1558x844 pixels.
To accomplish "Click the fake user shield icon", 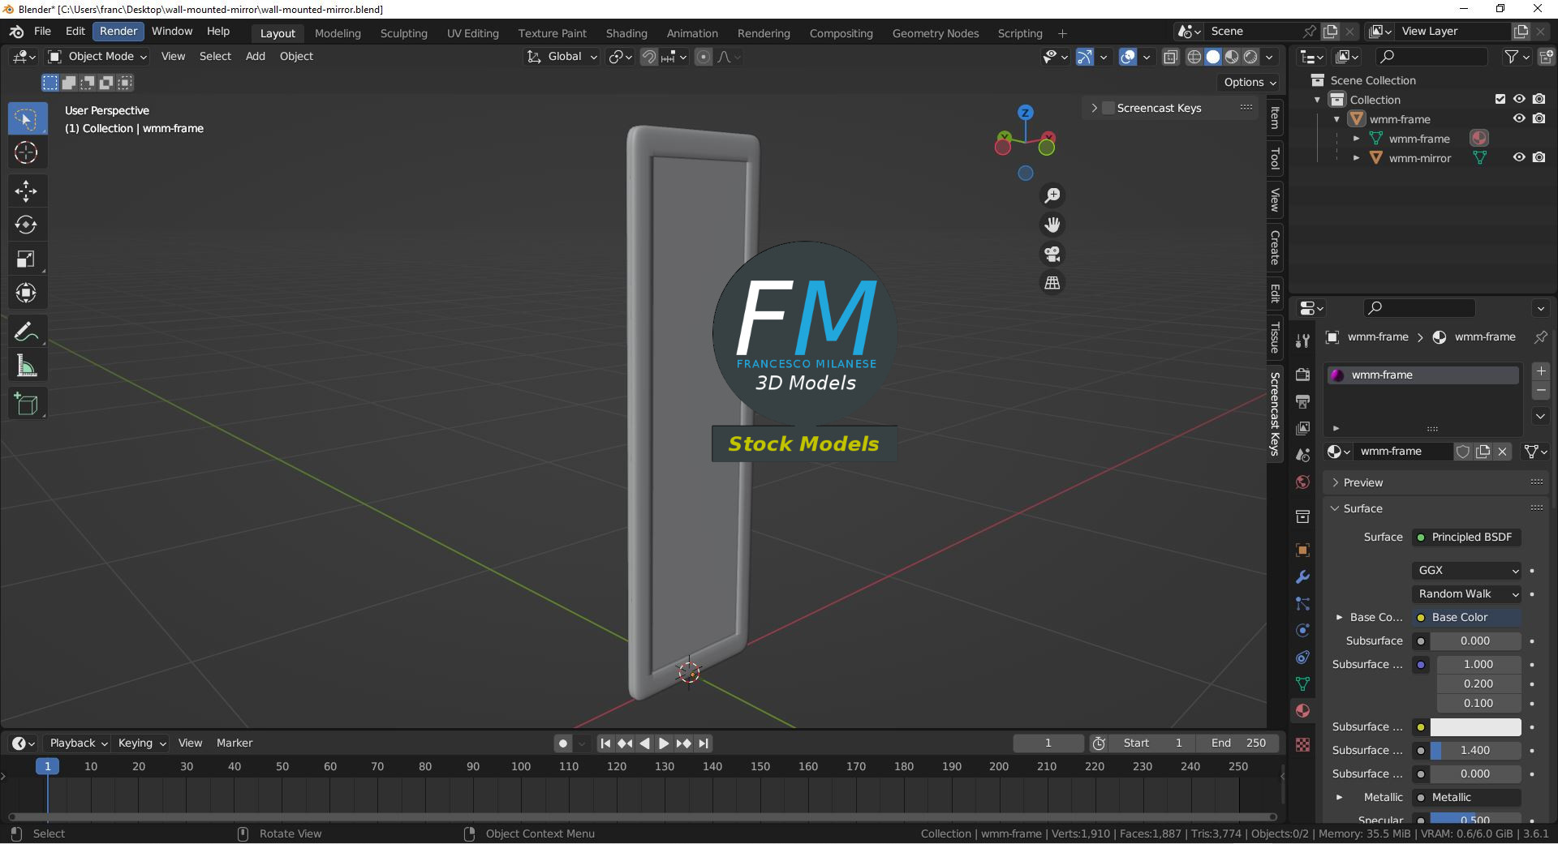I will tap(1463, 452).
